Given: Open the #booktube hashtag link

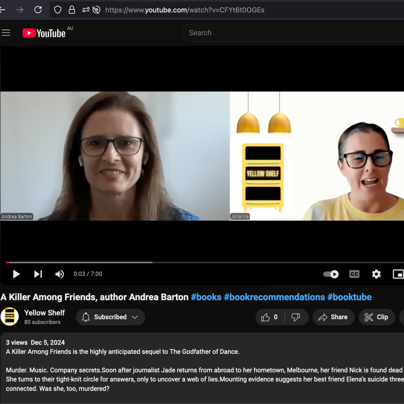Looking at the screenshot, I should [349, 297].
